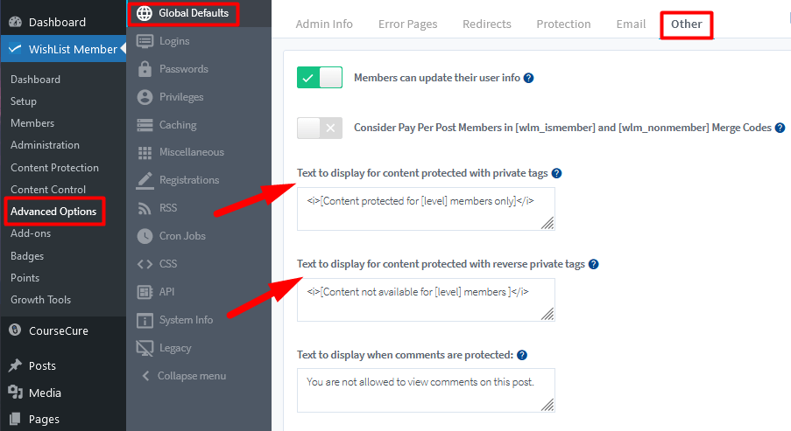The height and width of the screenshot is (431, 791).
Task: Click help icon beside comments protected label
Action: (522, 355)
